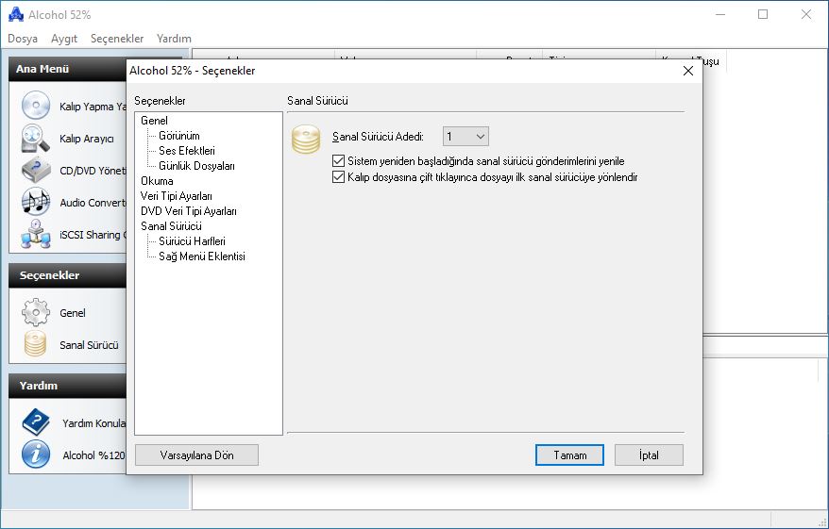Open the Sanal Sürücü Adedi dropdown
829x529 pixels.
click(465, 137)
